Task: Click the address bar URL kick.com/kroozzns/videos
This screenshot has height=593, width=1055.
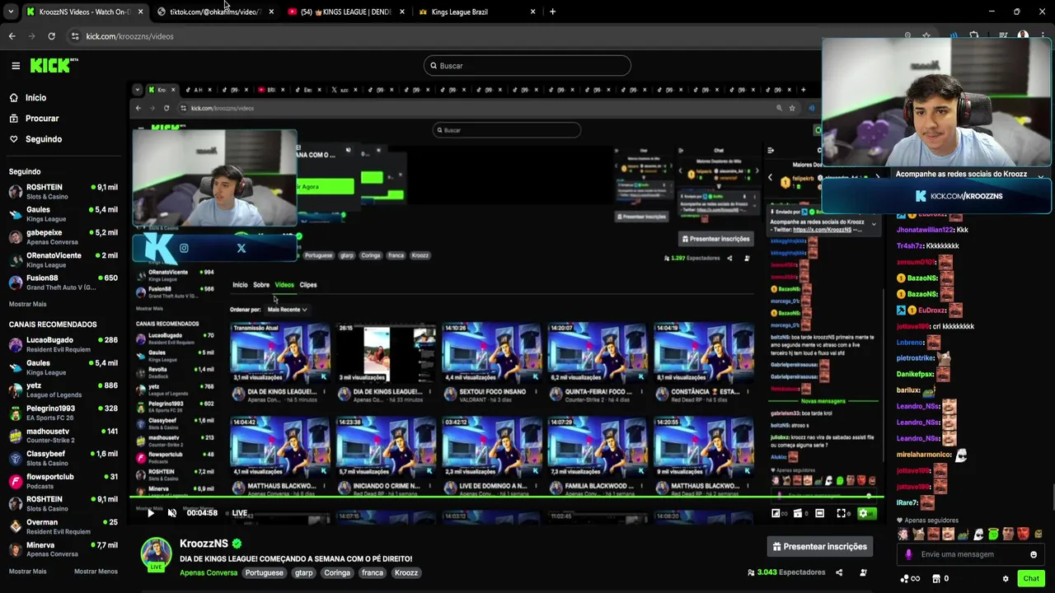Action: coord(129,36)
